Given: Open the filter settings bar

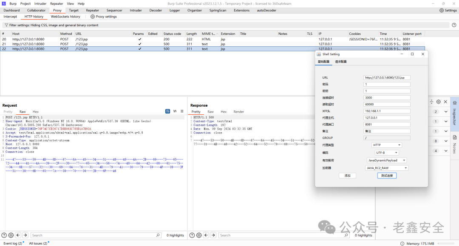Looking at the screenshot, I should click(x=226, y=25).
